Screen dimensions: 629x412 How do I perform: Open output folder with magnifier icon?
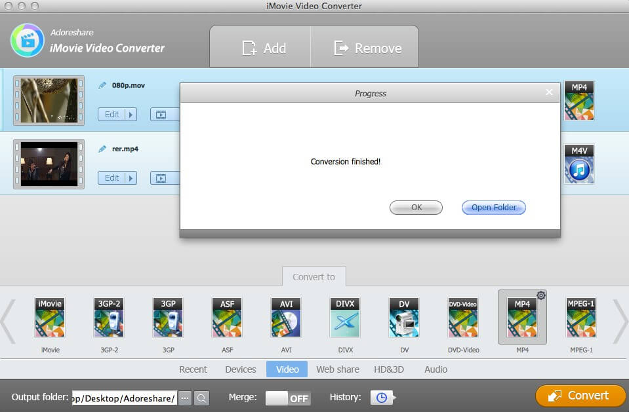pos(201,398)
